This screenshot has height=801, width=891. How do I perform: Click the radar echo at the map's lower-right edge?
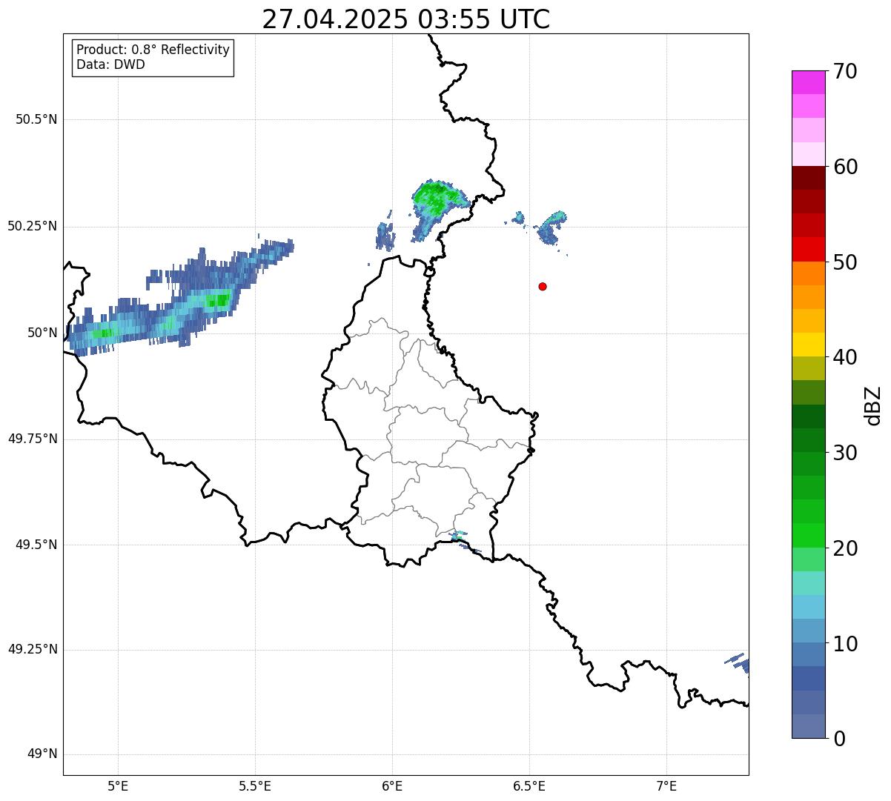click(737, 662)
